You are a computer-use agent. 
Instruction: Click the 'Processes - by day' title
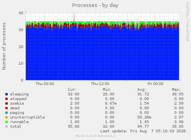95,5
